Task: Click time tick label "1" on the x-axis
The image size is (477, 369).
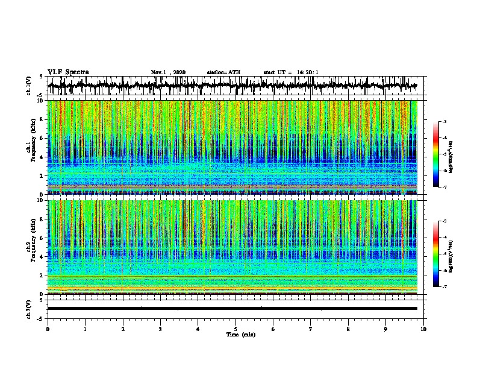Action: [85, 329]
